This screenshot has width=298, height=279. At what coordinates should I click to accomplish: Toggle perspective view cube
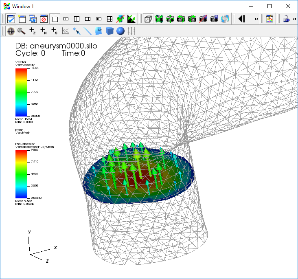pos(148,19)
